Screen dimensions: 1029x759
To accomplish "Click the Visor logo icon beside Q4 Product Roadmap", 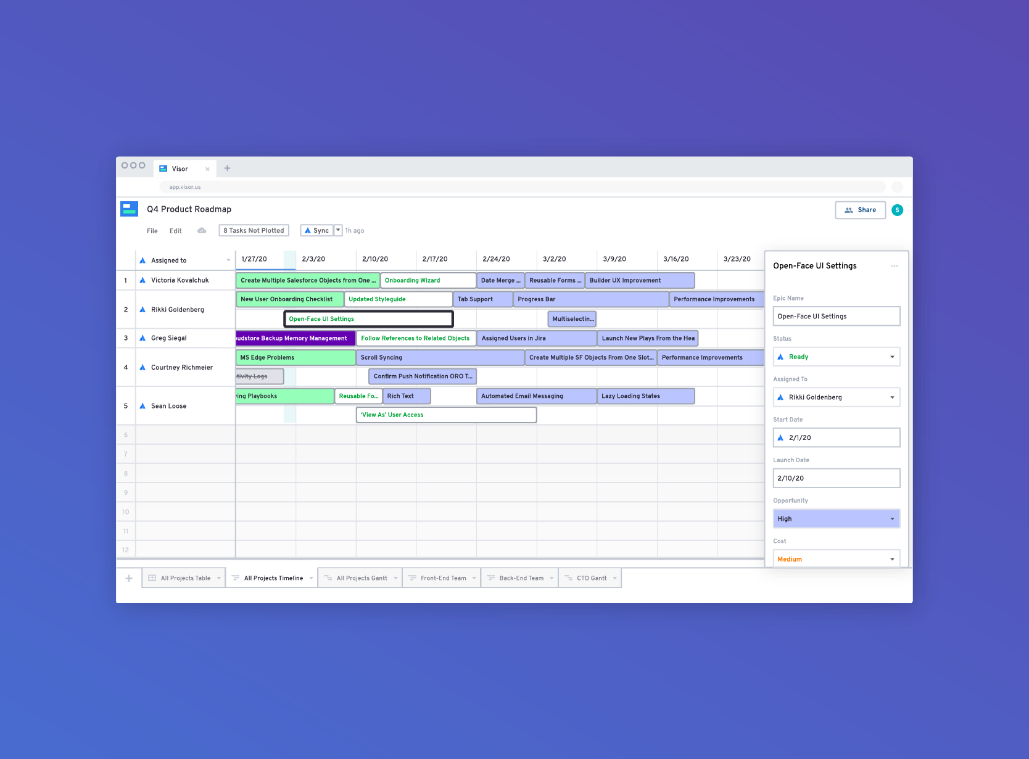I will tap(129, 209).
